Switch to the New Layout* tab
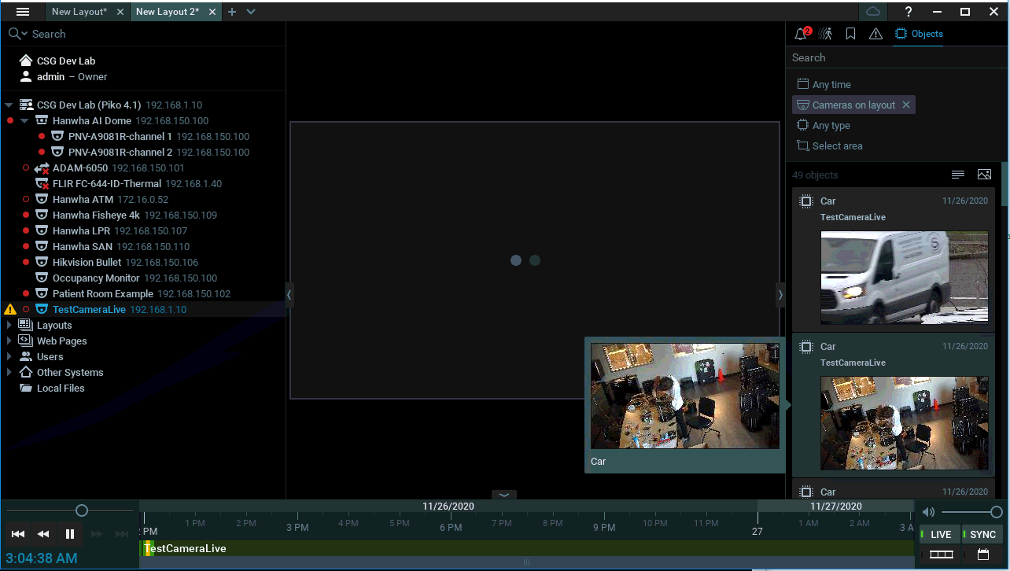 point(79,12)
